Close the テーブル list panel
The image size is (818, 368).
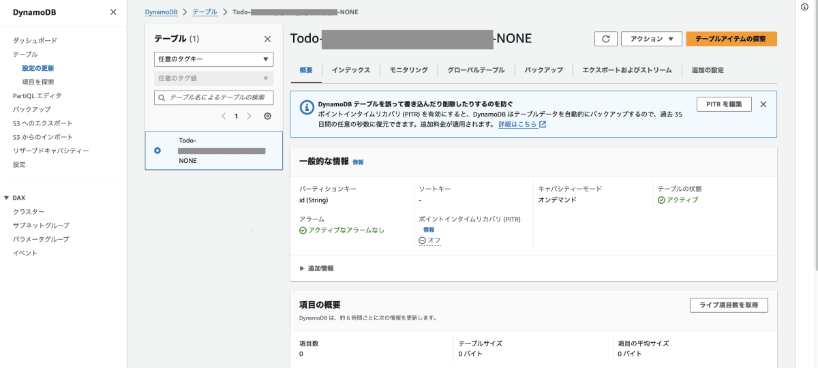(267, 39)
